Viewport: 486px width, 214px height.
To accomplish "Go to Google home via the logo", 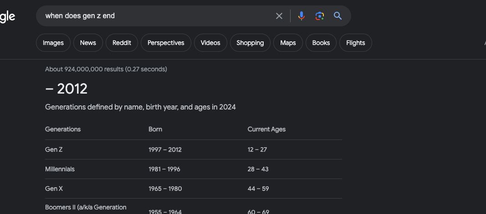I will pyautogui.click(x=7, y=17).
